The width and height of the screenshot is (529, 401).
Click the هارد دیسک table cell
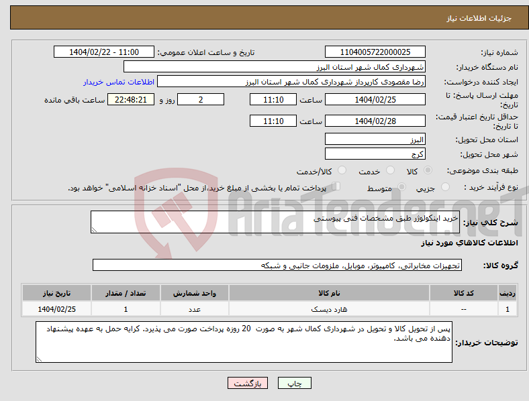click(x=329, y=309)
